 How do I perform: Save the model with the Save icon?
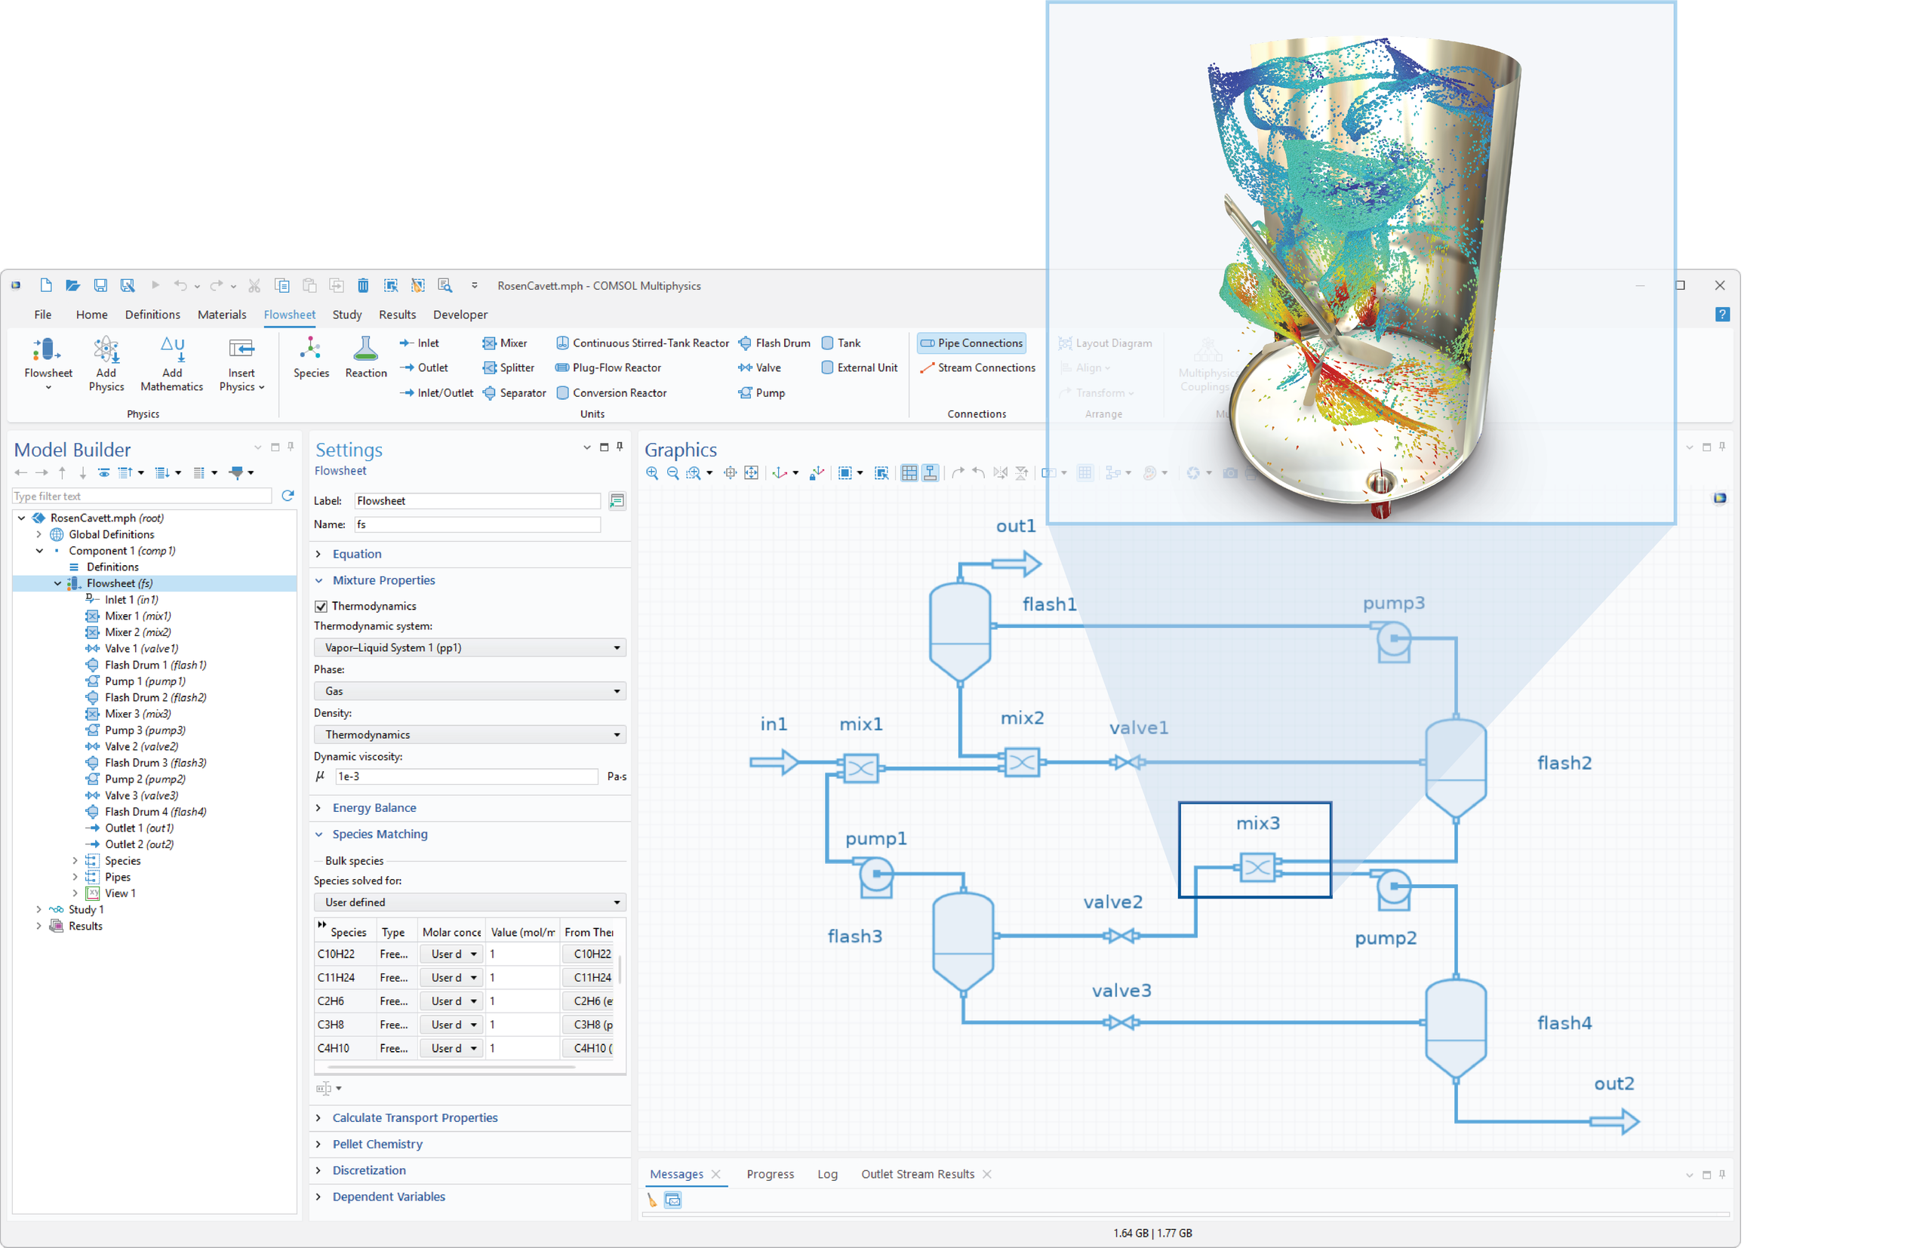[100, 285]
